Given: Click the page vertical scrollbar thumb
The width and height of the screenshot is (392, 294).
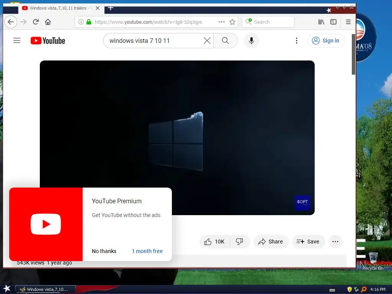Looking at the screenshot, I should click(353, 54).
